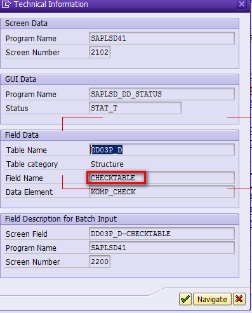
Task: Click the Screen Number field showing 2102
Action: tap(100, 52)
